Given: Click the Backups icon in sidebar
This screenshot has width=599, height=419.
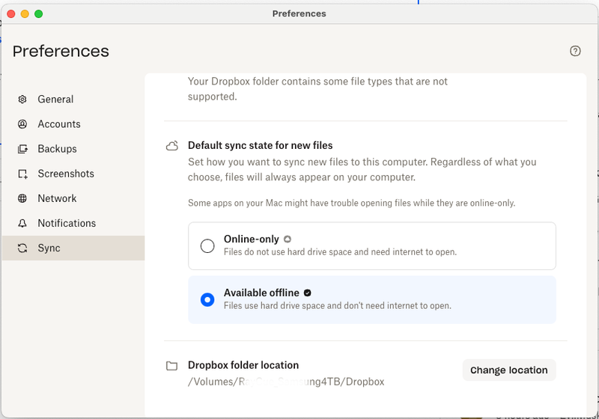Looking at the screenshot, I should (22, 149).
